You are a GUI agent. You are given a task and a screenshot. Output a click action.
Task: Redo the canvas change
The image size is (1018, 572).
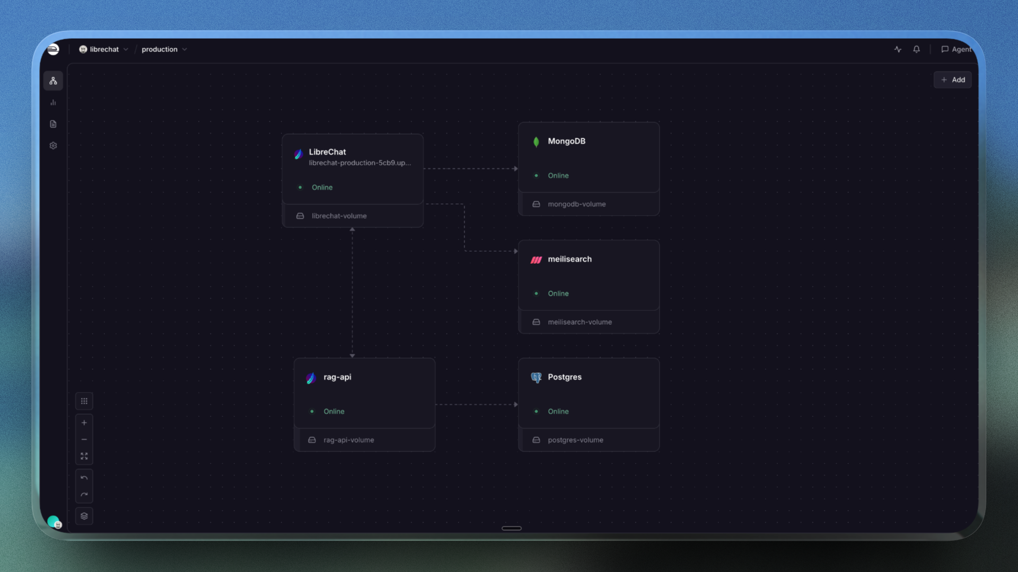pyautogui.click(x=84, y=495)
